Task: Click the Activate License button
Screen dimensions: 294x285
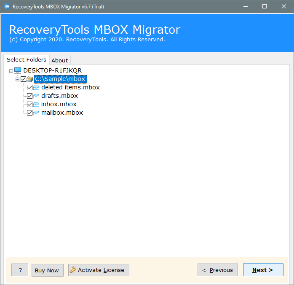Action: 99,270
